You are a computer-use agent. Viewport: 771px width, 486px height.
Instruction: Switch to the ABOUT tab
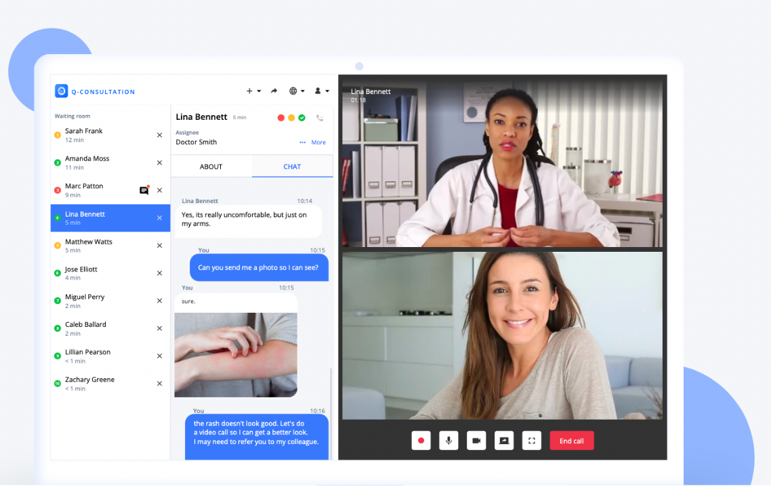(x=211, y=167)
